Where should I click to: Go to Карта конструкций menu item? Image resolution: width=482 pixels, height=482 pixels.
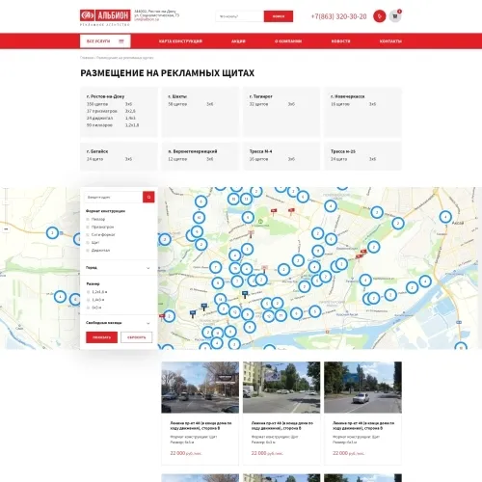coord(180,41)
